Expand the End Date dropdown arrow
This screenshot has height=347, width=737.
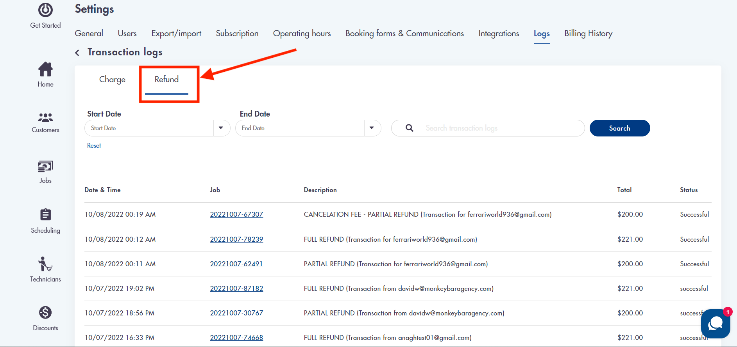tap(372, 128)
